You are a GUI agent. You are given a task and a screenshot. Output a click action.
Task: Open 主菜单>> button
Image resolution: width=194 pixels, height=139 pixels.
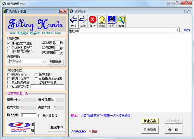pos(57,127)
